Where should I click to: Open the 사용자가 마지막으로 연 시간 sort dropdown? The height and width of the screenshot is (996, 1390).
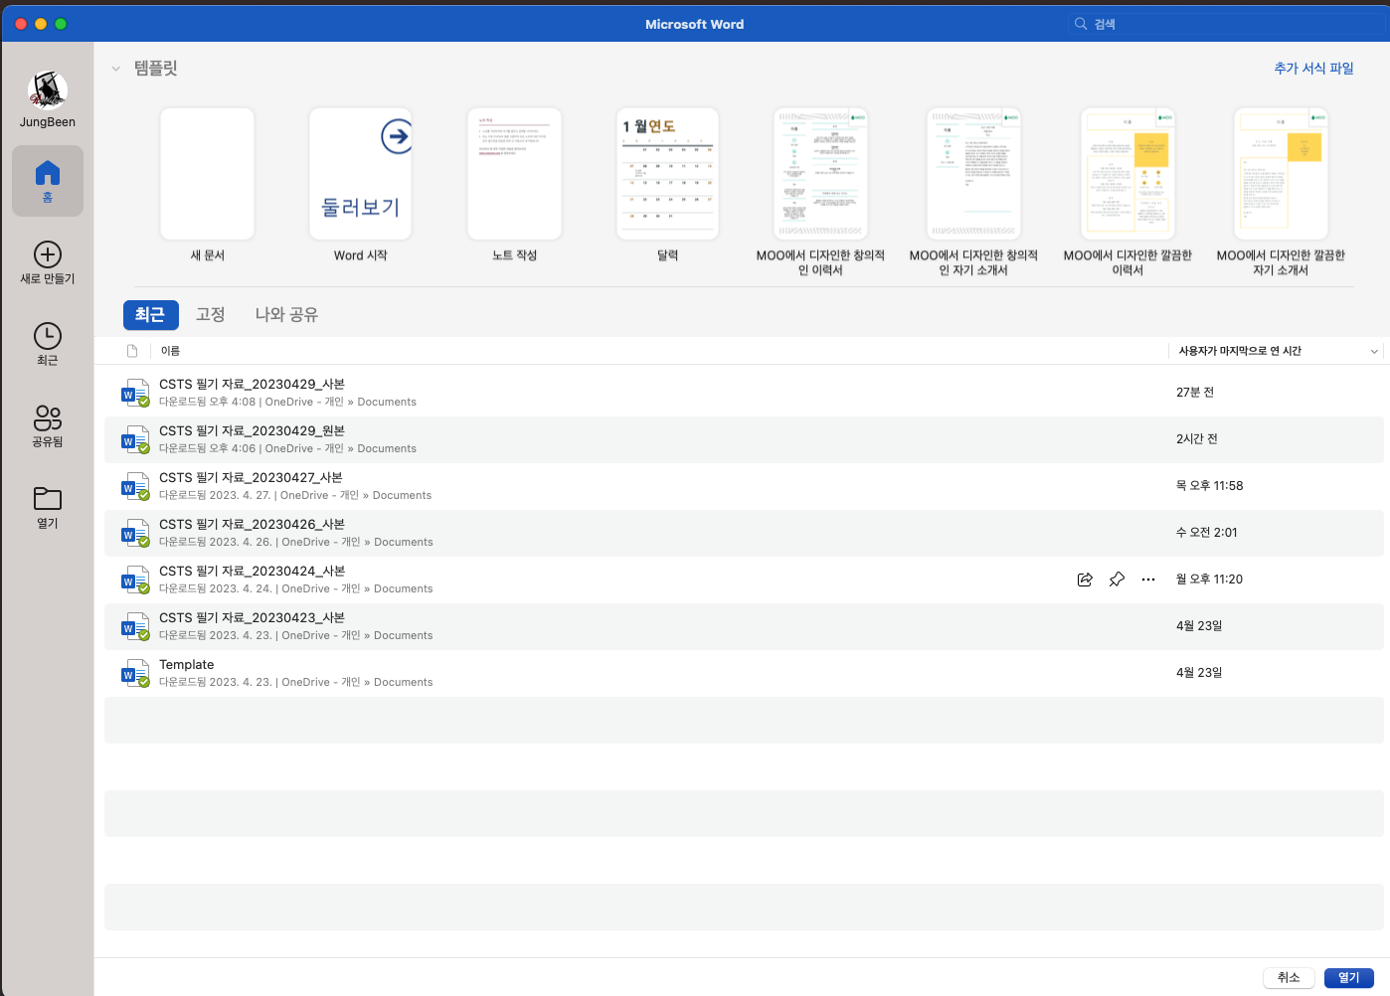[x=1374, y=351]
